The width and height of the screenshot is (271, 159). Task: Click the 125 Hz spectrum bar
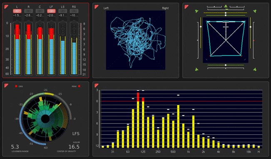point(143,123)
